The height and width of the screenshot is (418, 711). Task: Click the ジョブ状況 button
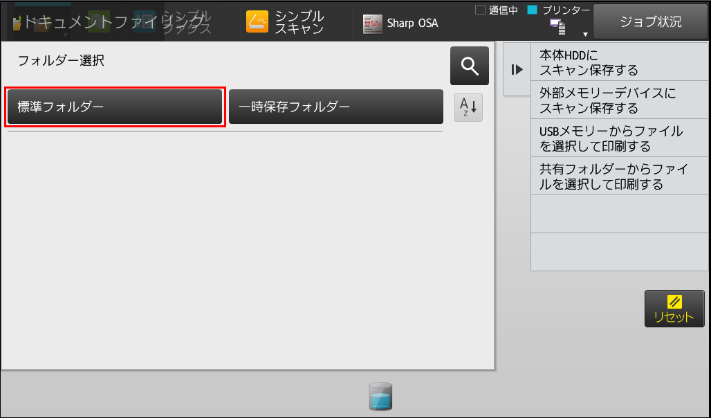click(650, 21)
